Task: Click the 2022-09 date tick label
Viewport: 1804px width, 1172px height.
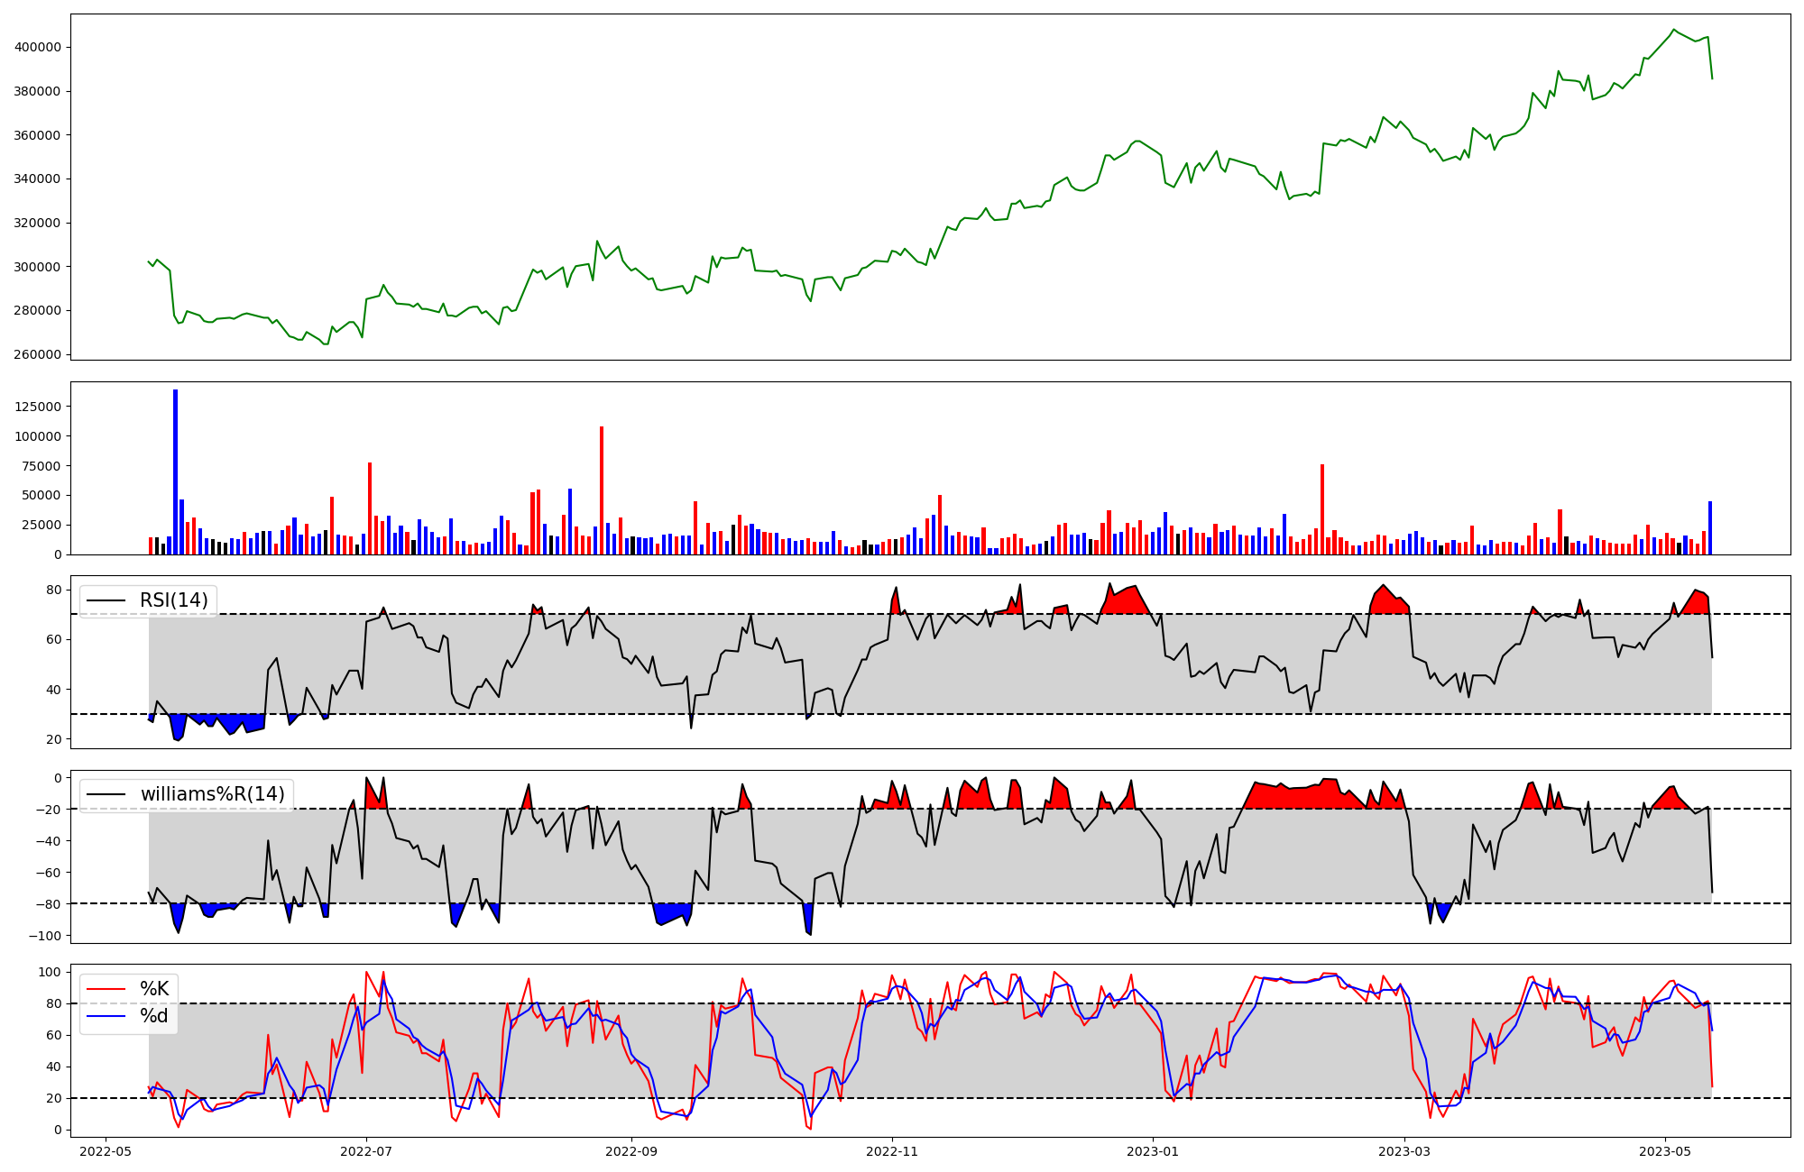Action: pos(631,1151)
